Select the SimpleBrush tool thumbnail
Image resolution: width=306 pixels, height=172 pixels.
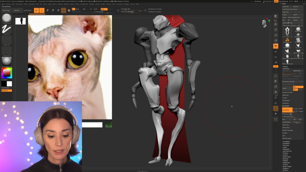click(287, 40)
